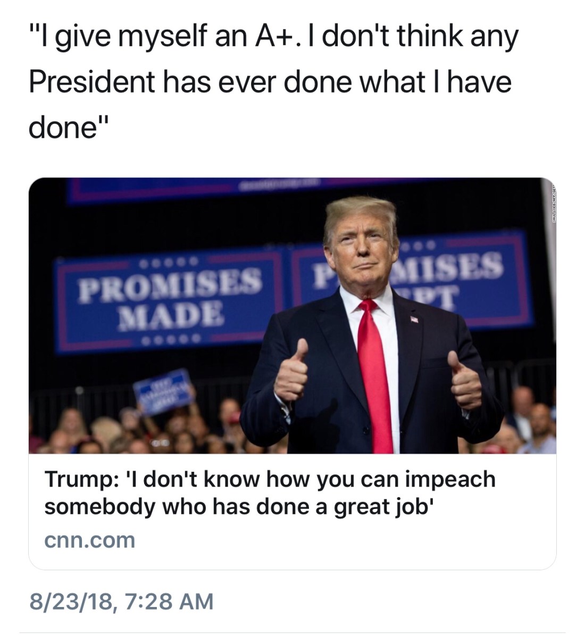
Task: Click the flag lapel pin on the suit
Action: [414, 319]
